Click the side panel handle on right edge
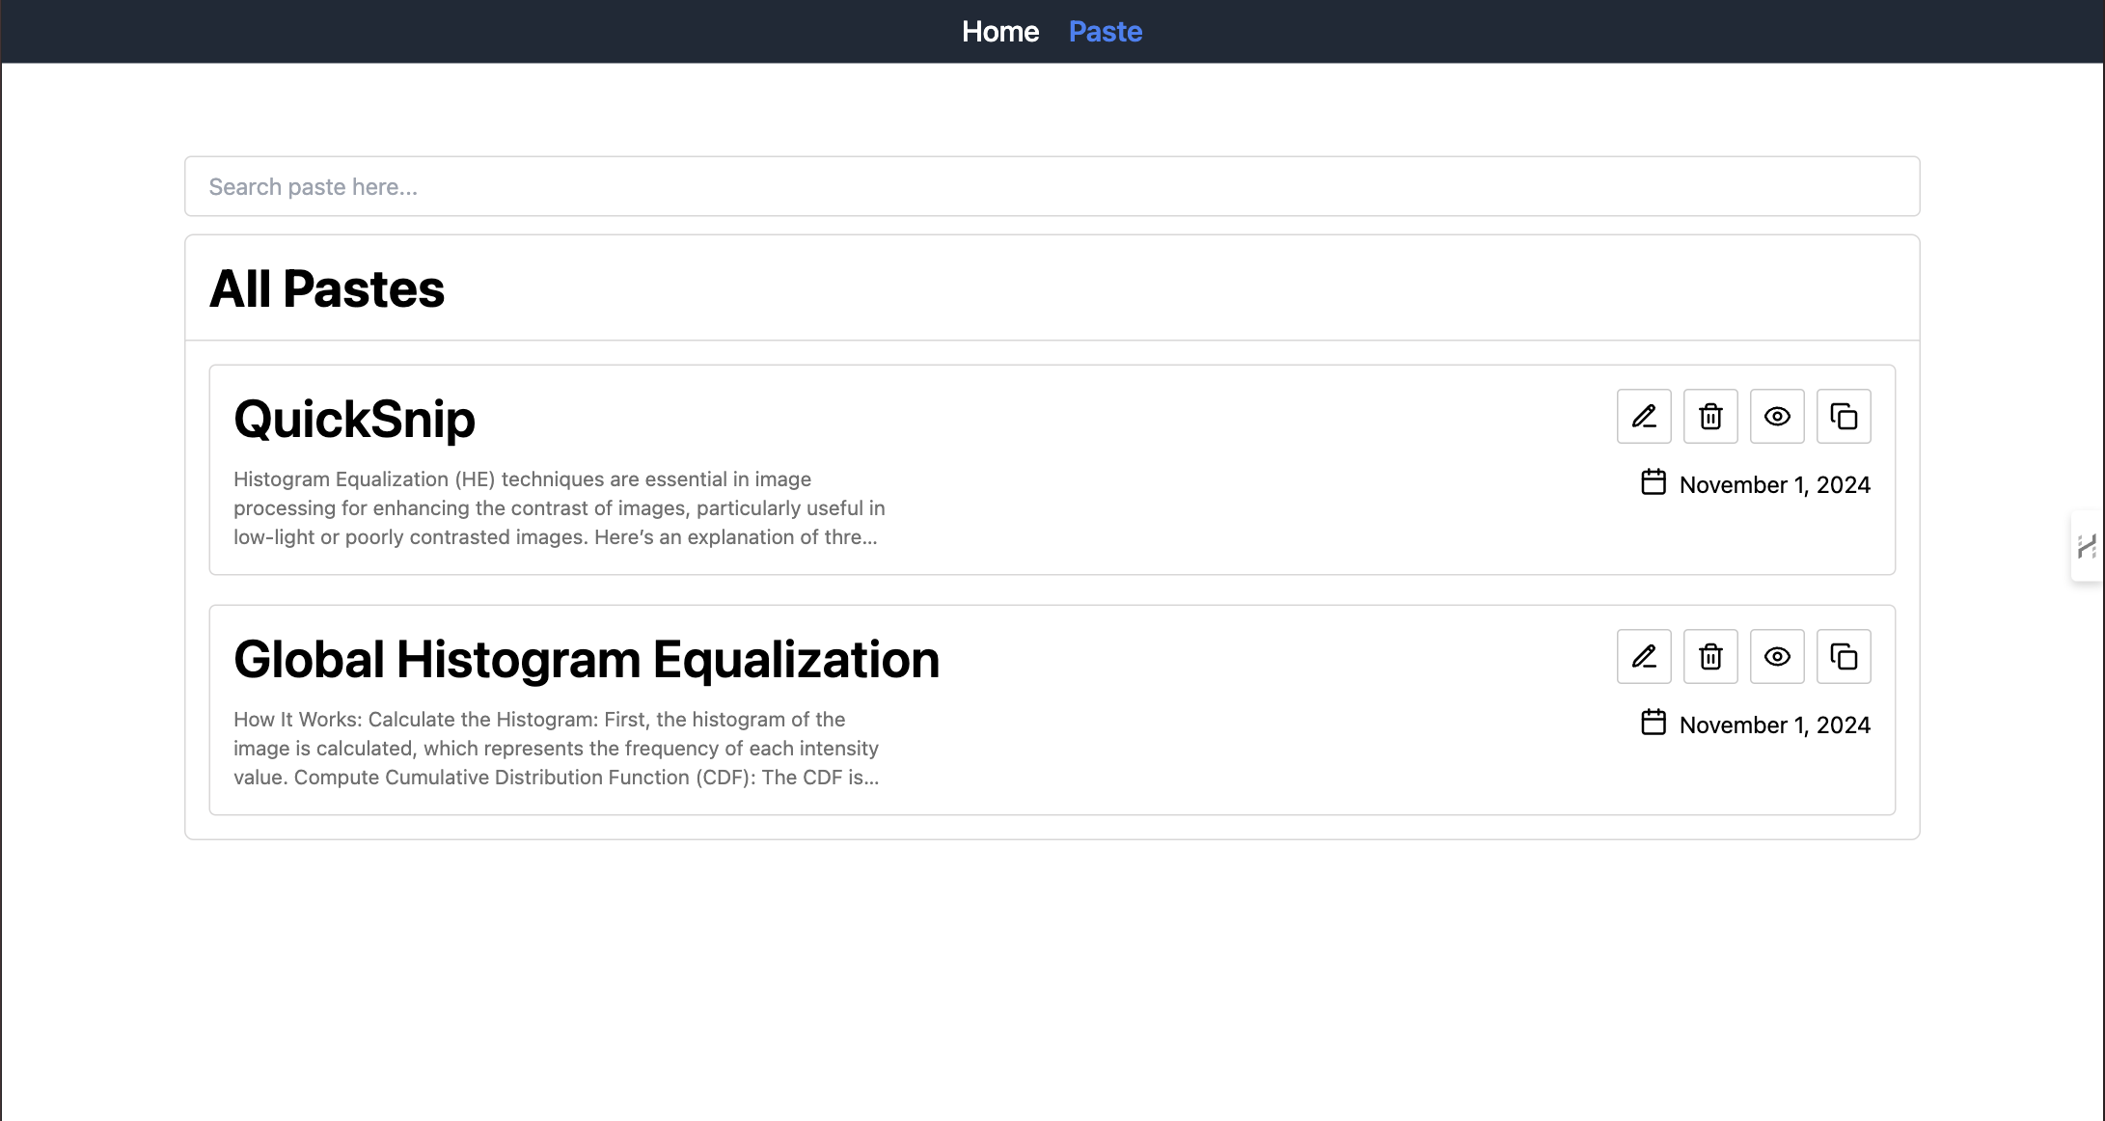Screen dimensions: 2105x1121 [2087, 546]
